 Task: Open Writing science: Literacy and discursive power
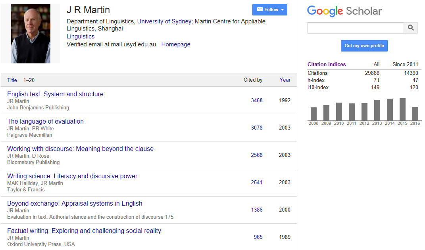point(72,176)
